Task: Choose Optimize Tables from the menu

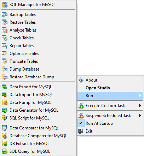Action: [38, 54]
